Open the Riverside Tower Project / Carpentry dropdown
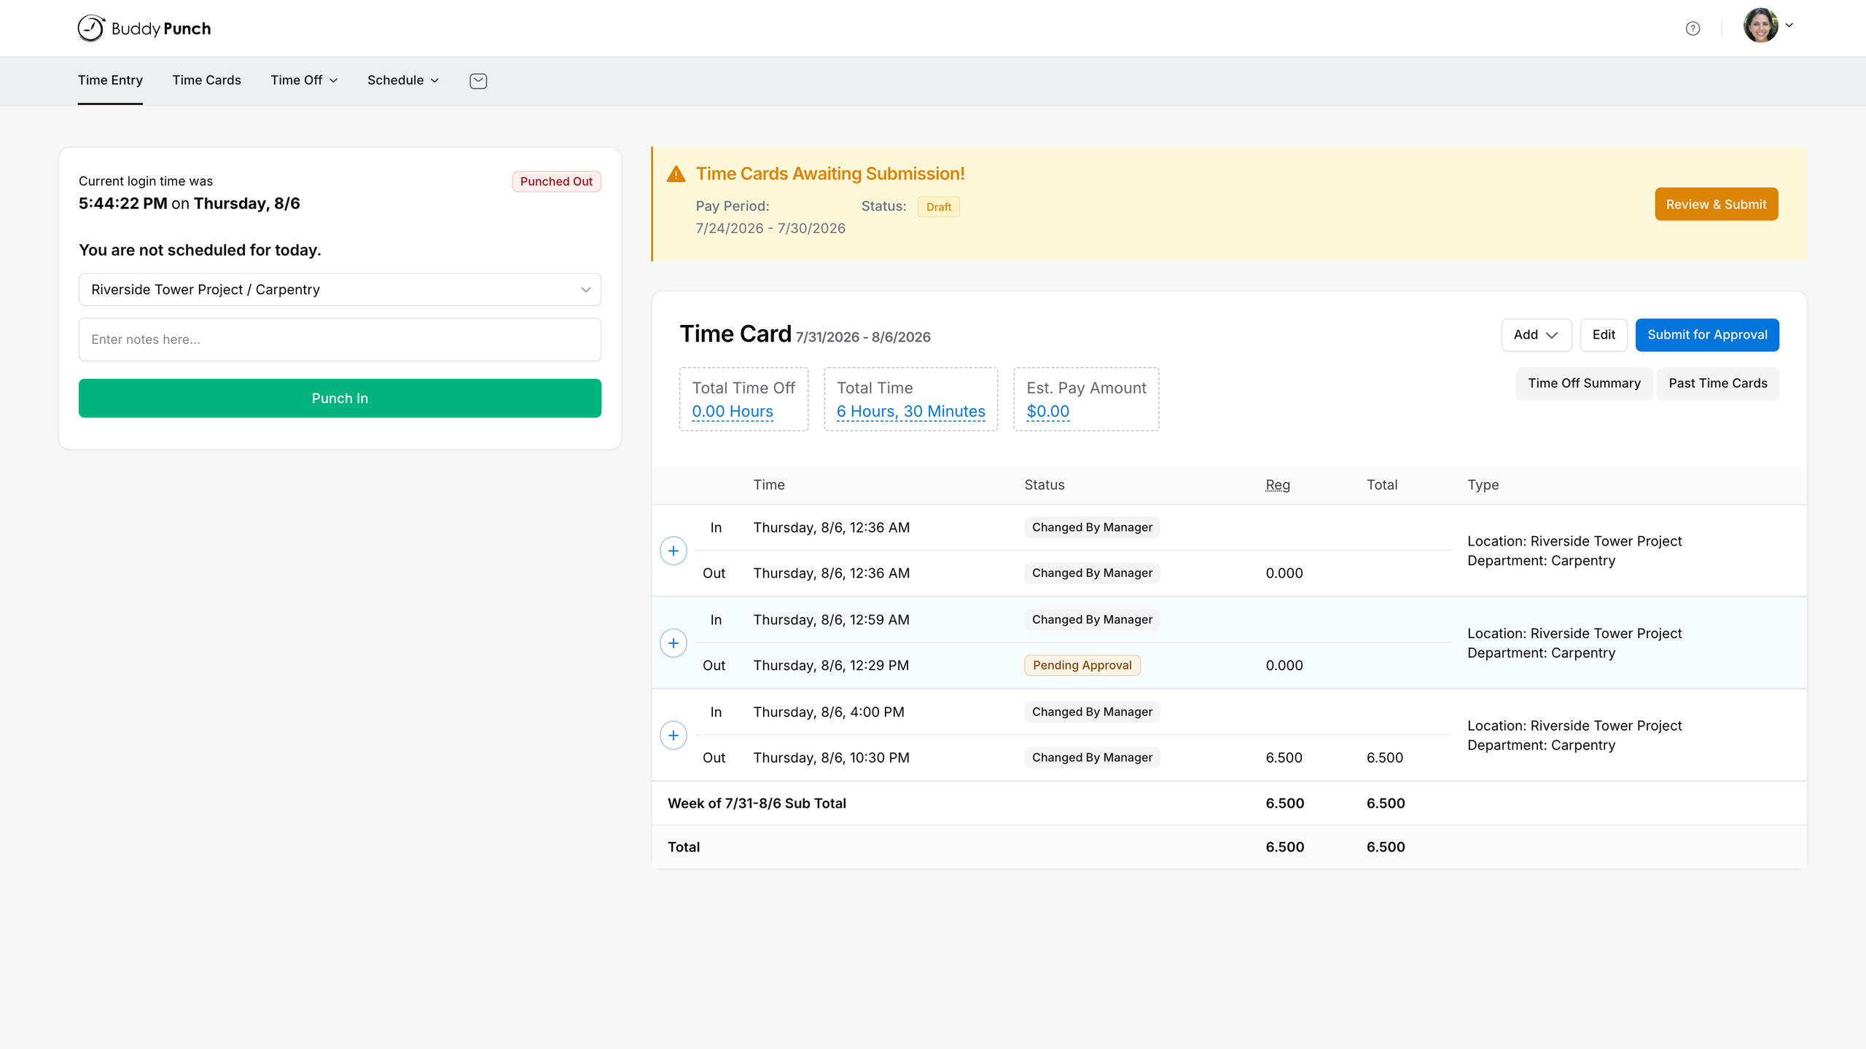The width and height of the screenshot is (1866, 1049). pos(340,289)
